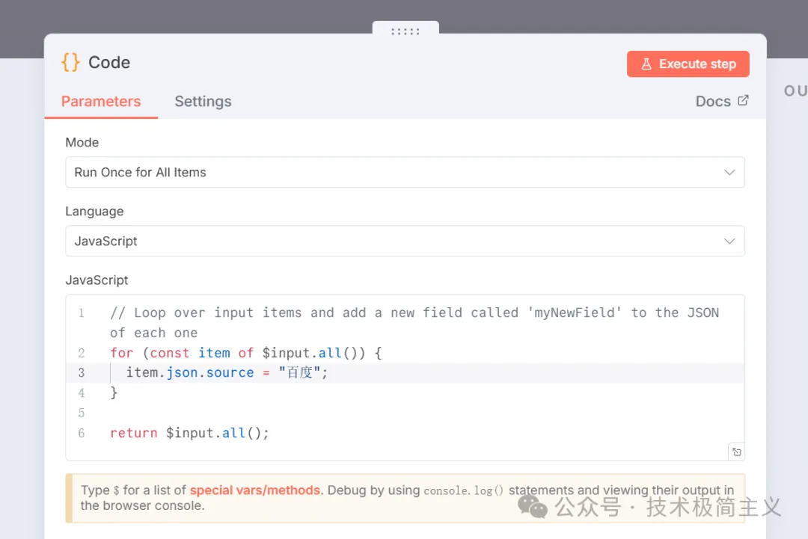
Task: Open the Mode dropdown showing Run Once for All Items
Action: pyautogui.click(x=405, y=173)
